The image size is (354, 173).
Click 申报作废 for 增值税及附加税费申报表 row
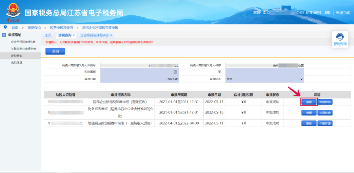pos(325,123)
